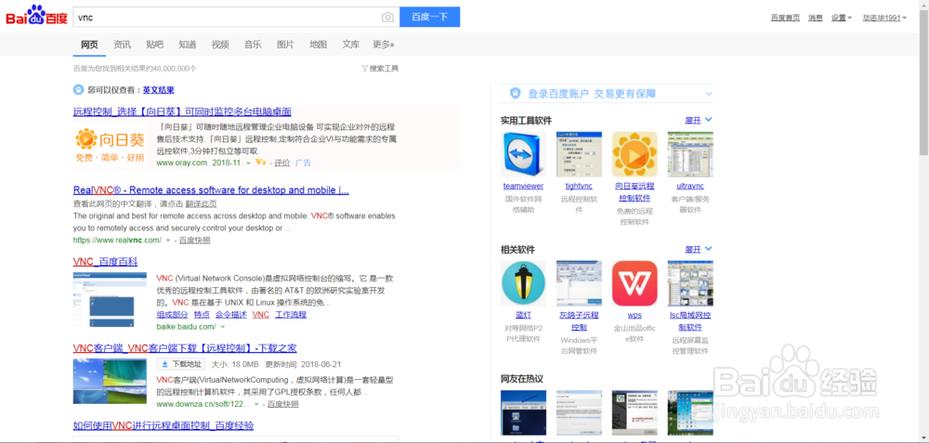Open 百度快照 for the realvnc.com result
This screenshot has width=929, height=443.
tap(194, 241)
